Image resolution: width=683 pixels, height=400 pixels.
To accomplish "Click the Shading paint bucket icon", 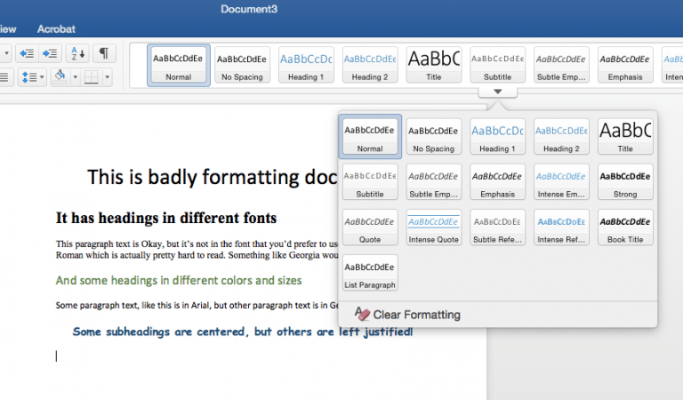I will coord(60,77).
